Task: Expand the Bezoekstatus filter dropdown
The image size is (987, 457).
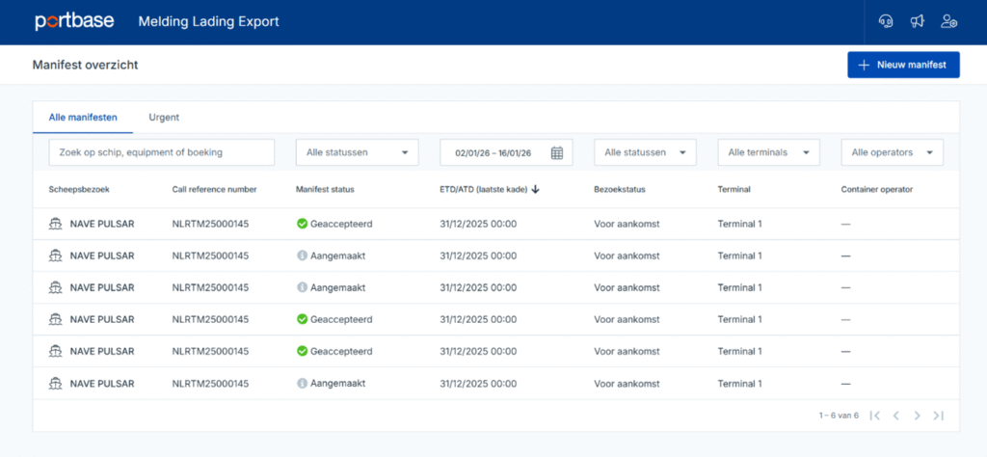Action: pyautogui.click(x=645, y=152)
